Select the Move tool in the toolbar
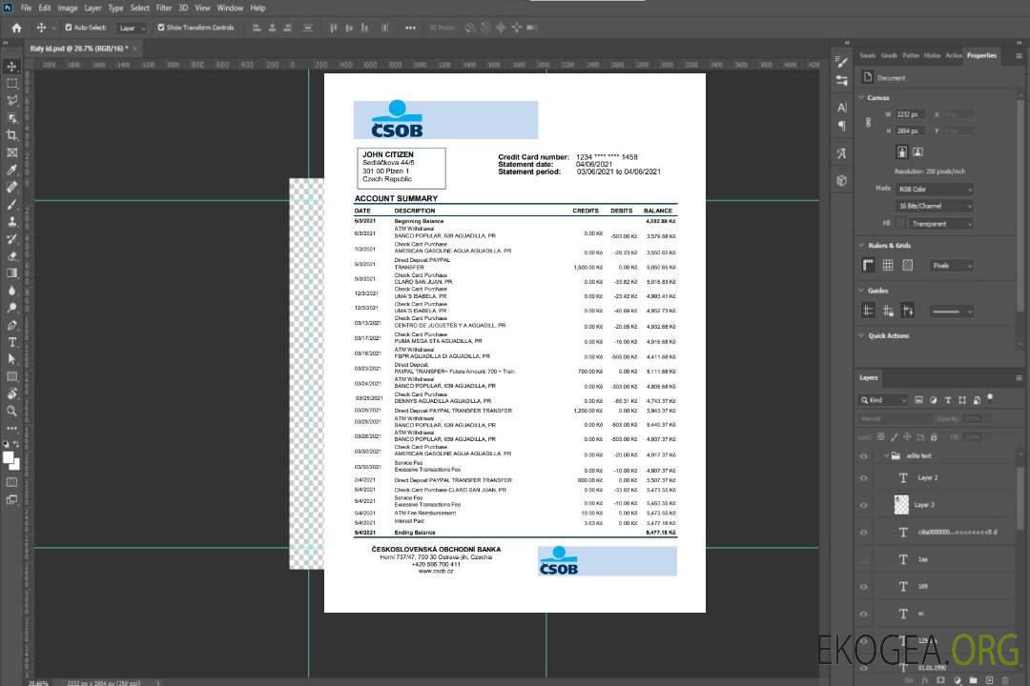Image resolution: width=1030 pixels, height=686 pixels. click(11, 67)
